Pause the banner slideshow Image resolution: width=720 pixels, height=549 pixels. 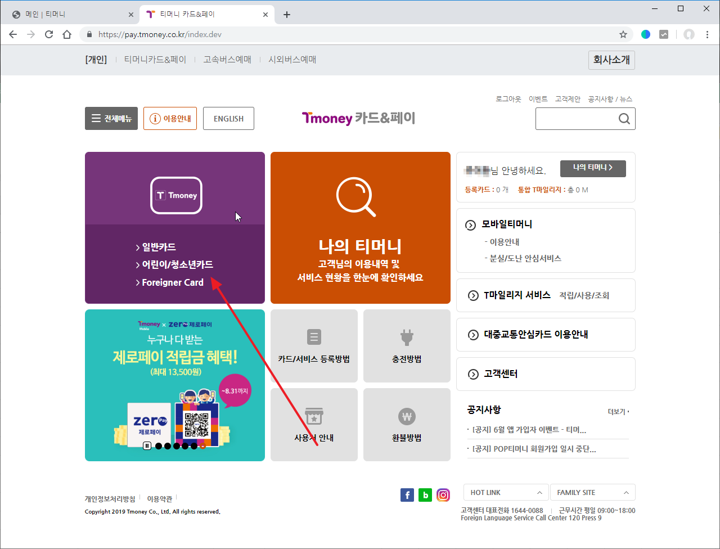click(x=147, y=446)
